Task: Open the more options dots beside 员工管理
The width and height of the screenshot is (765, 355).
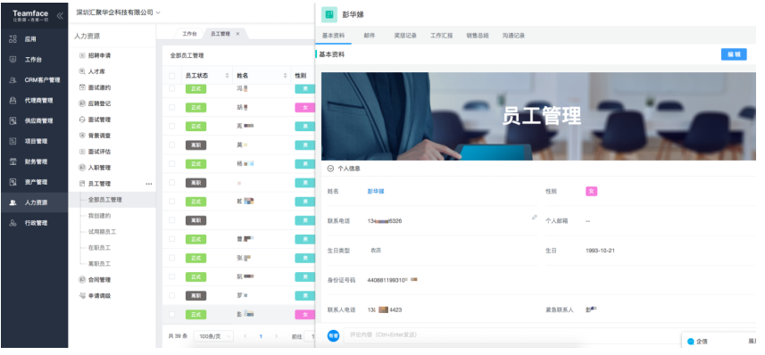Action: tap(149, 184)
